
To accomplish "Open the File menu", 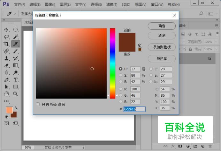I will pyautogui.click(x=19, y=4).
